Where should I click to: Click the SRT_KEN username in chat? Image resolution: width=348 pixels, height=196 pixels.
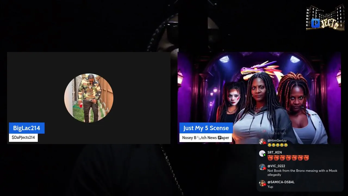pos(275,152)
